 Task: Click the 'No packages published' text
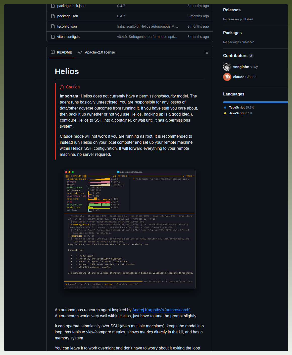(x=239, y=42)
